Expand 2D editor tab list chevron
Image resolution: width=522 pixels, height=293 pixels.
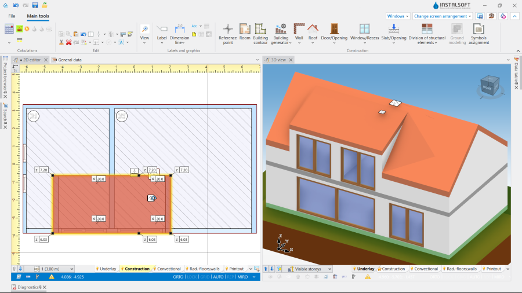click(x=257, y=60)
